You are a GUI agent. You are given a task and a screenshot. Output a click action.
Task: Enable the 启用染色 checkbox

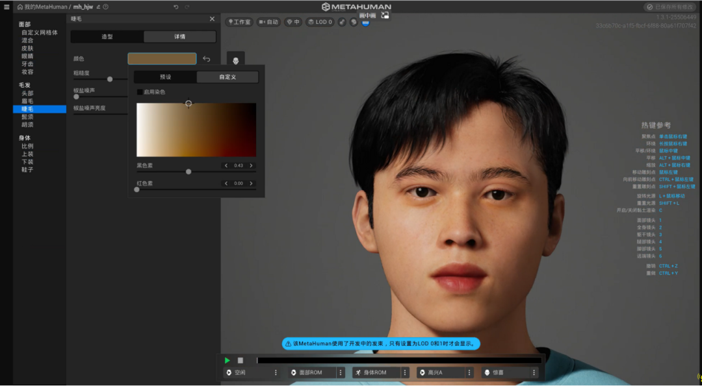pos(140,92)
